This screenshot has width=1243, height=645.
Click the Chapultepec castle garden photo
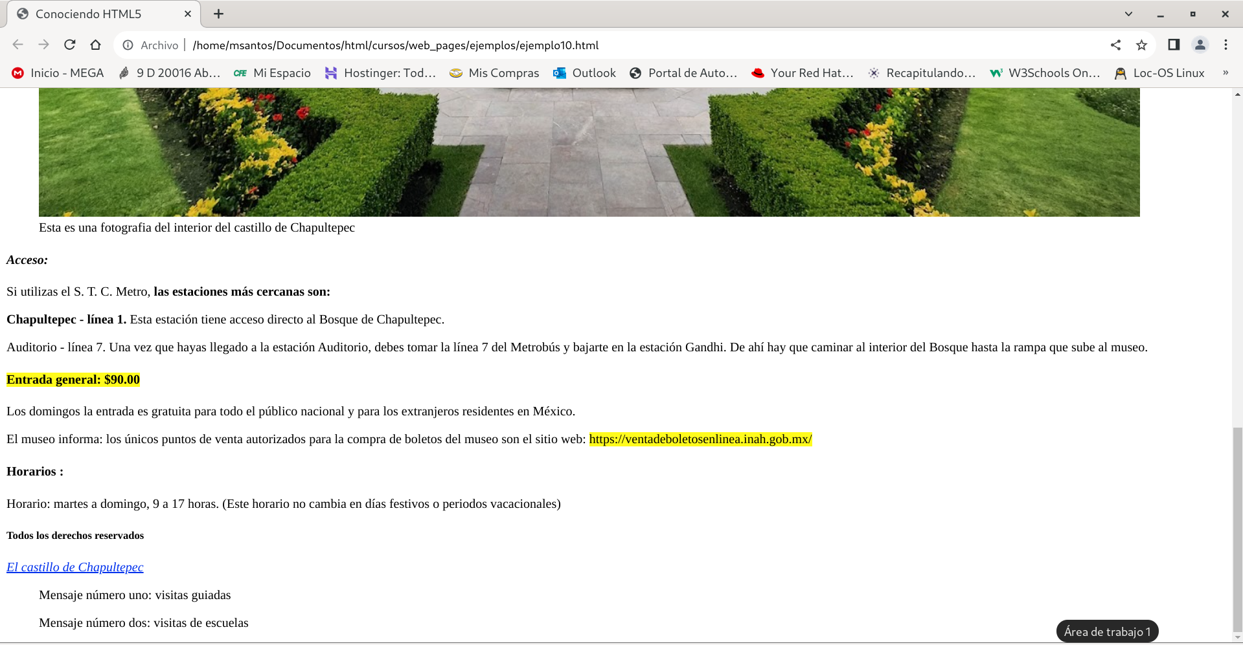point(589,152)
